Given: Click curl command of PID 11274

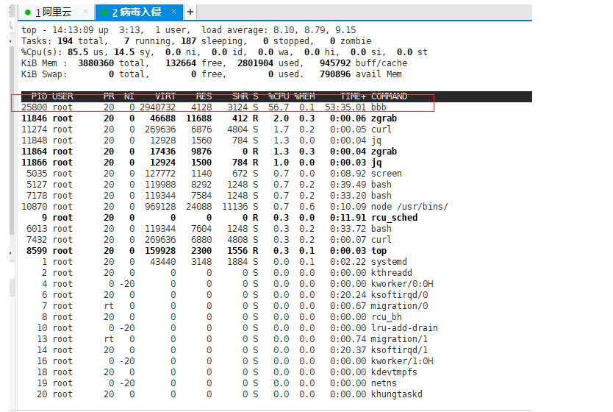Looking at the screenshot, I should coord(381,129).
